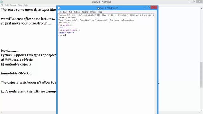Click the 'print(type(i))' line in shell
Viewport: 203px width, 114px height.
tap(69, 30)
